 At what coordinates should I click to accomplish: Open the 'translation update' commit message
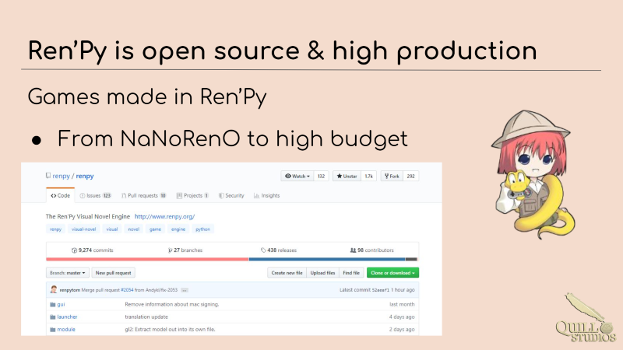(x=146, y=317)
